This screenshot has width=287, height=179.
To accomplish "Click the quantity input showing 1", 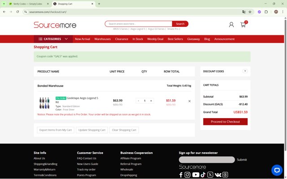I will point(145,101).
